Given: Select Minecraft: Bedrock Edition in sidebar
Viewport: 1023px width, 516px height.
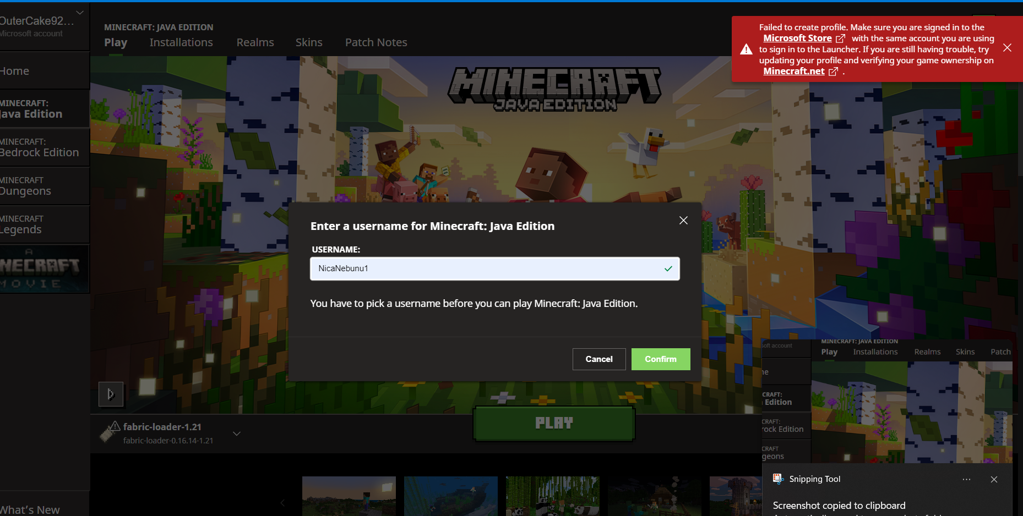Looking at the screenshot, I should [x=45, y=147].
